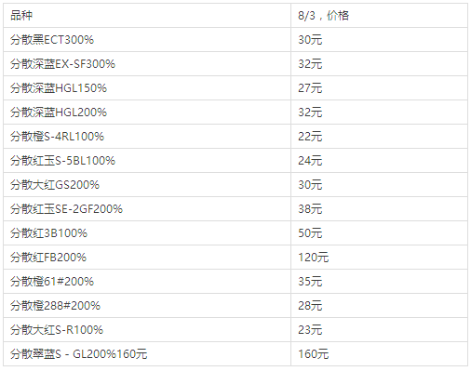
Task: Click the 分散橙61#200% cell
Action: click(147, 282)
